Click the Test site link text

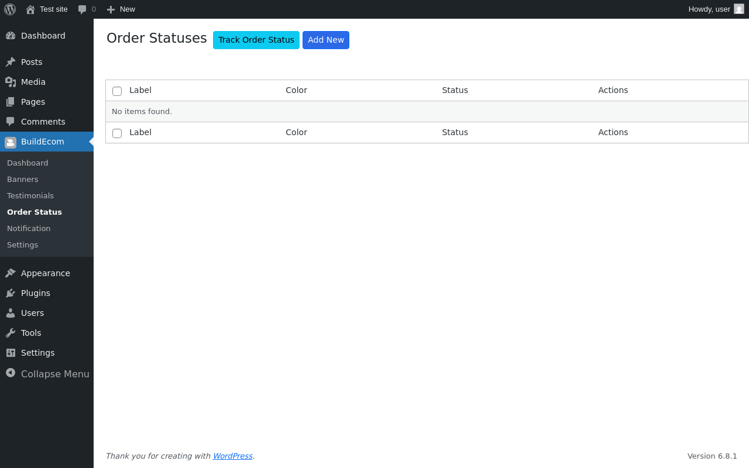[54, 9]
